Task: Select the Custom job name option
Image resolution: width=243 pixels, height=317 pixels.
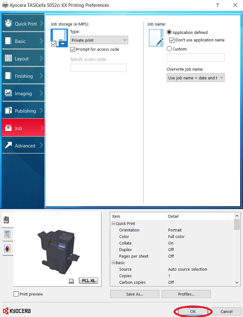Action: click(x=169, y=49)
